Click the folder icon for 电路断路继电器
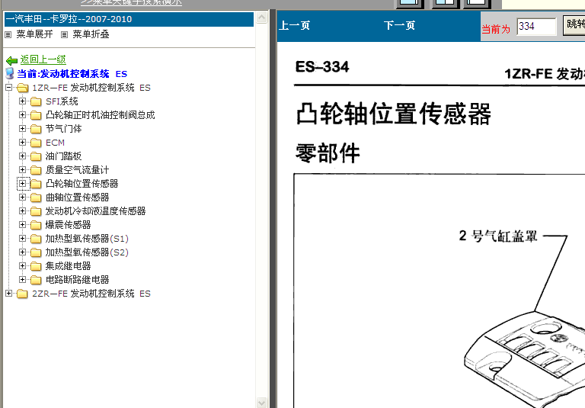Screen dimensions: 585x408 click(x=36, y=280)
